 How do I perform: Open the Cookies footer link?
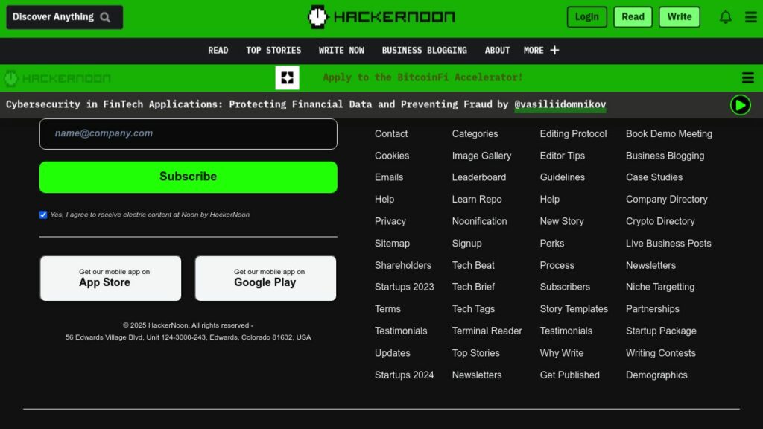click(x=392, y=156)
